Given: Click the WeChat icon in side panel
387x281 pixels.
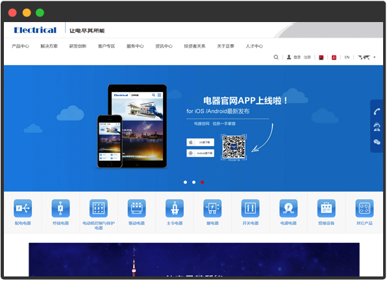Looking at the screenshot, I should point(377,142).
